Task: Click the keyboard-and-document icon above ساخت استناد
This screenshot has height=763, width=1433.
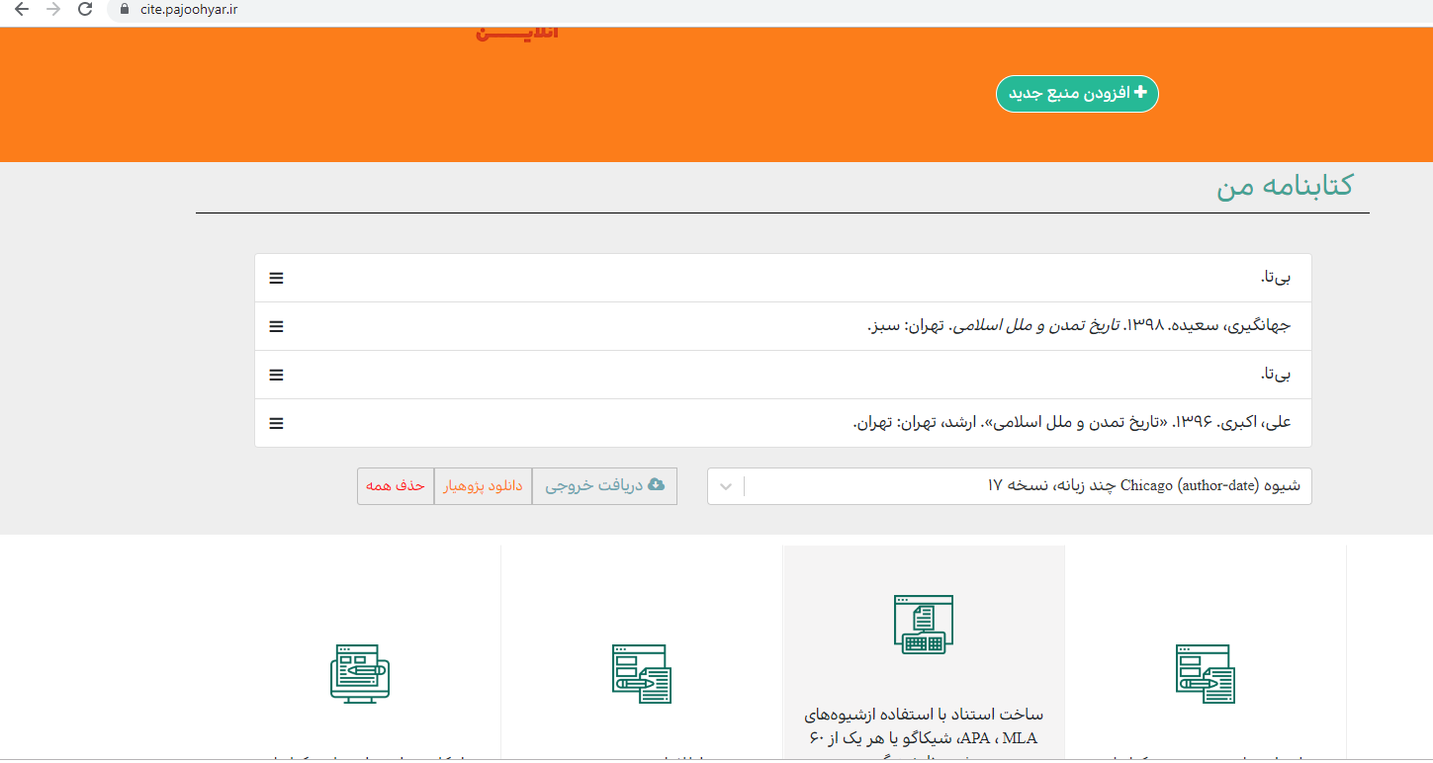Action: [x=923, y=625]
